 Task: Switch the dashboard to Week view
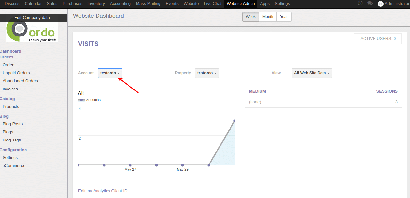click(x=251, y=17)
